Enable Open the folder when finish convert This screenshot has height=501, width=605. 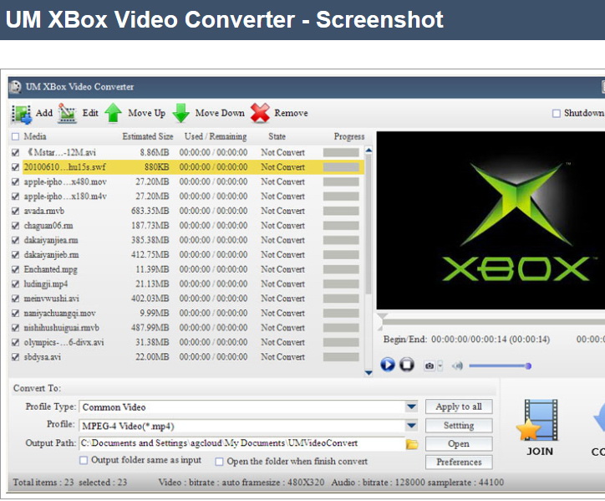coord(219,462)
